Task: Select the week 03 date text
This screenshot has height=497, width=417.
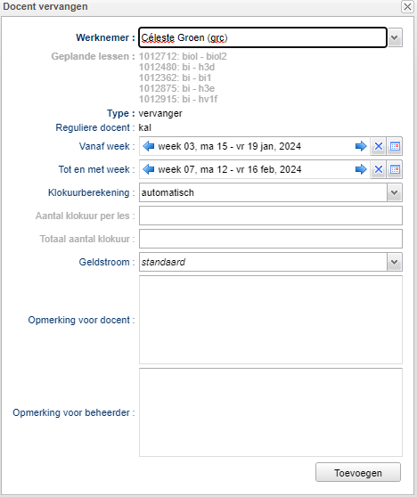Action: point(230,146)
